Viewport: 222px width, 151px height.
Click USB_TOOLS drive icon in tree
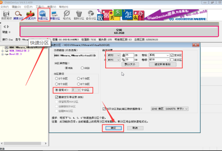pos(6,51)
